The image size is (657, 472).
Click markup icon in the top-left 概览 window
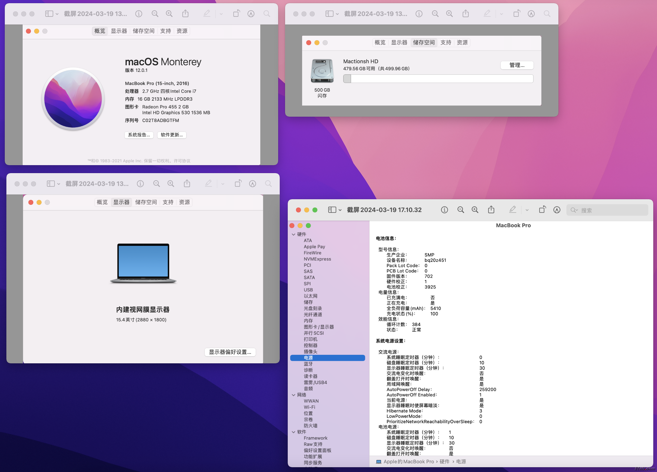click(251, 14)
